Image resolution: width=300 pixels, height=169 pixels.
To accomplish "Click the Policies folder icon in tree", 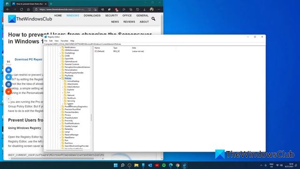I will pyautogui.click(x=63, y=78).
